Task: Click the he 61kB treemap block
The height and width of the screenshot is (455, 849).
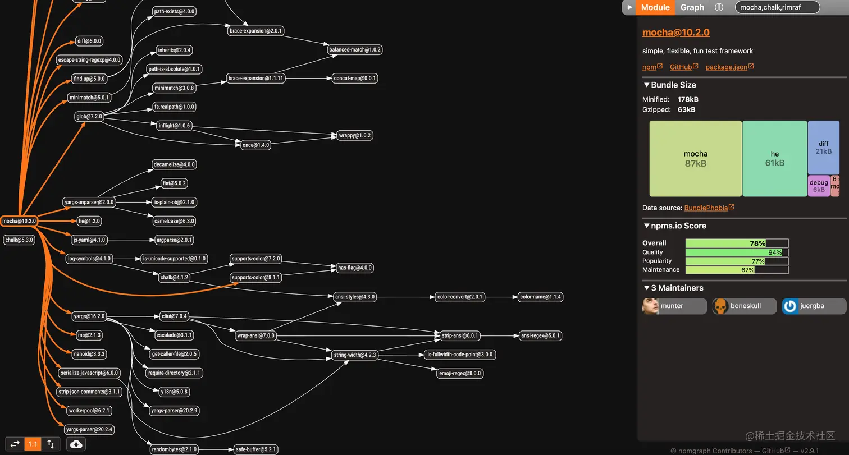Action: [775, 159]
